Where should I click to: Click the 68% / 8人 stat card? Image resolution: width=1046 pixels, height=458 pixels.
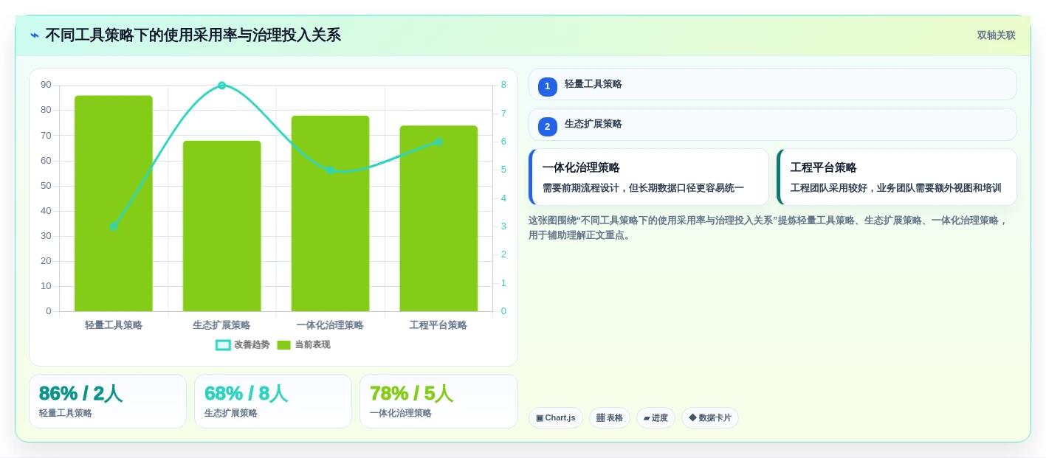(x=273, y=401)
